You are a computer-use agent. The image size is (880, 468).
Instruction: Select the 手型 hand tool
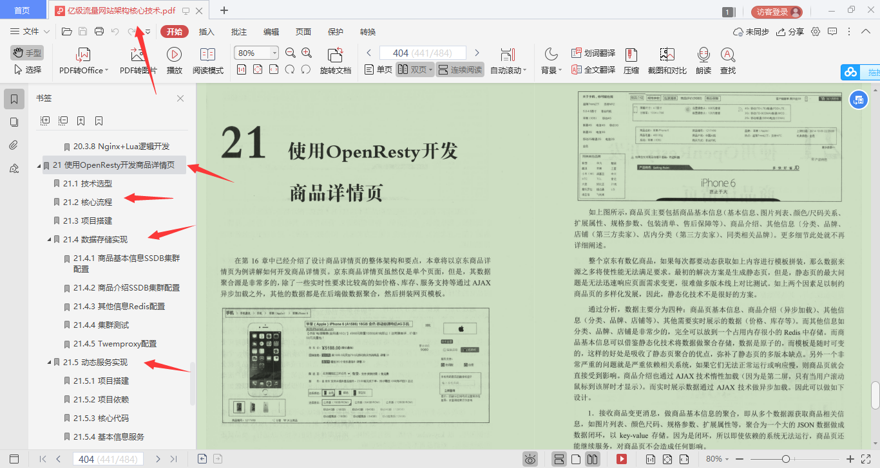click(26, 52)
